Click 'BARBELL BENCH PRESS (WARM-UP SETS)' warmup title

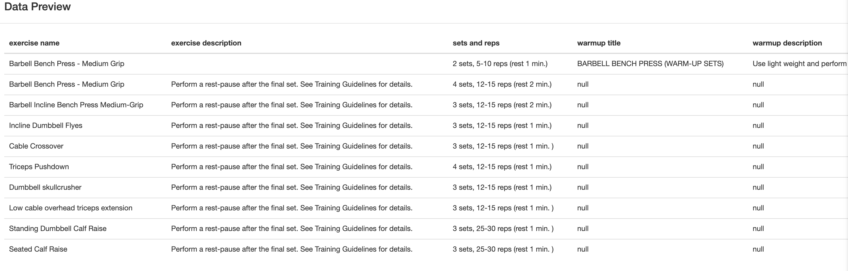tap(650, 64)
